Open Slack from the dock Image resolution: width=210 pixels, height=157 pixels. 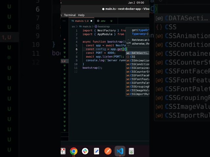click(85, 151)
